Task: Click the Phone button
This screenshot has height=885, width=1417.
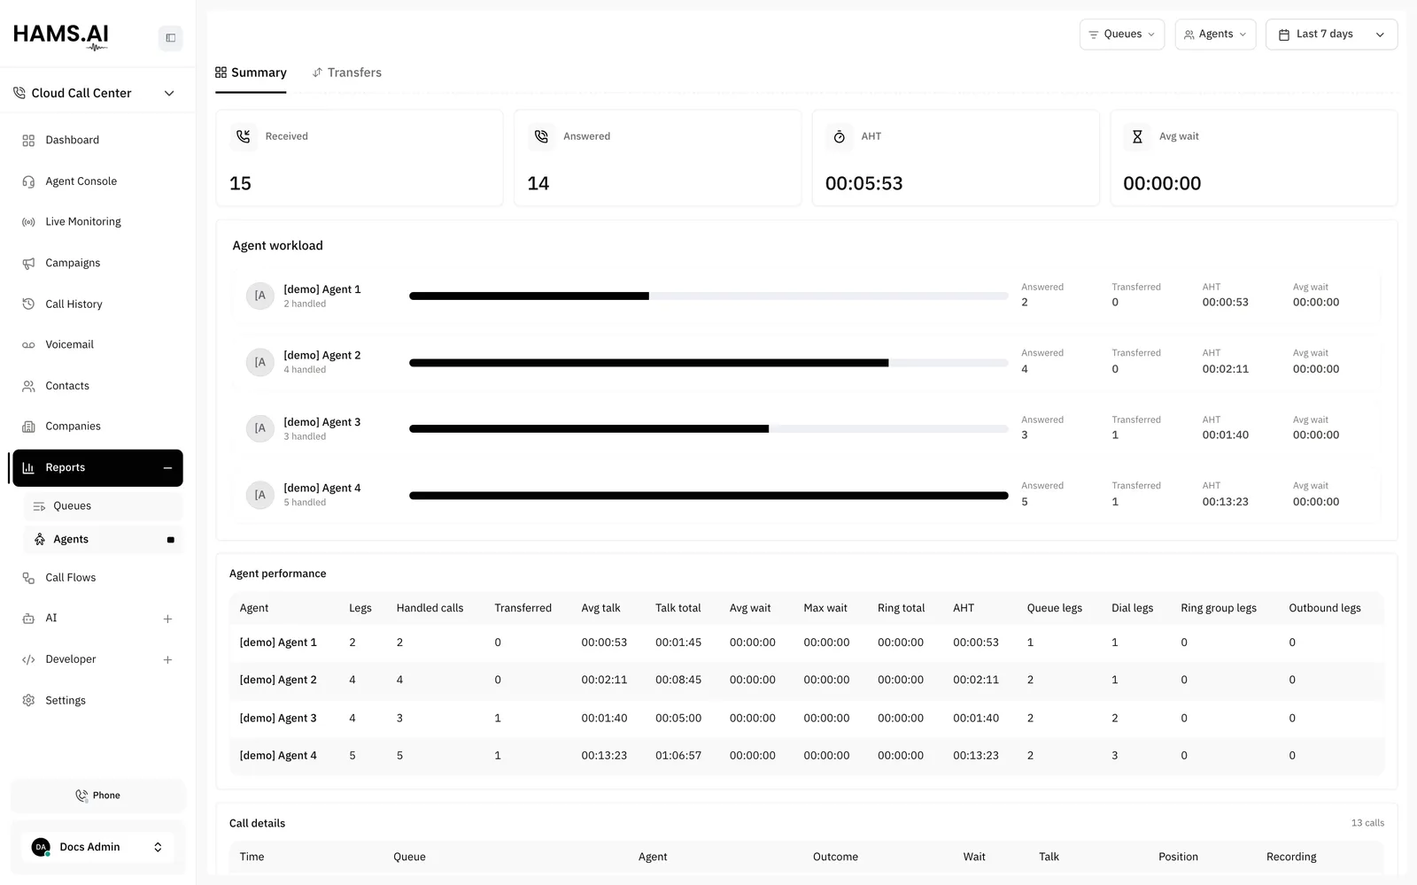Action: pyautogui.click(x=97, y=796)
